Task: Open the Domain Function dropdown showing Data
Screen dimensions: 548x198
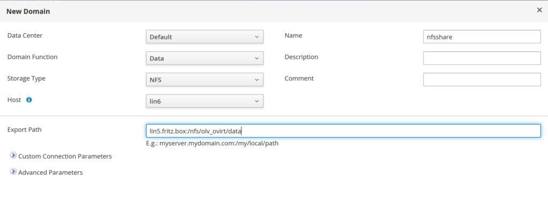Action: tap(204, 58)
